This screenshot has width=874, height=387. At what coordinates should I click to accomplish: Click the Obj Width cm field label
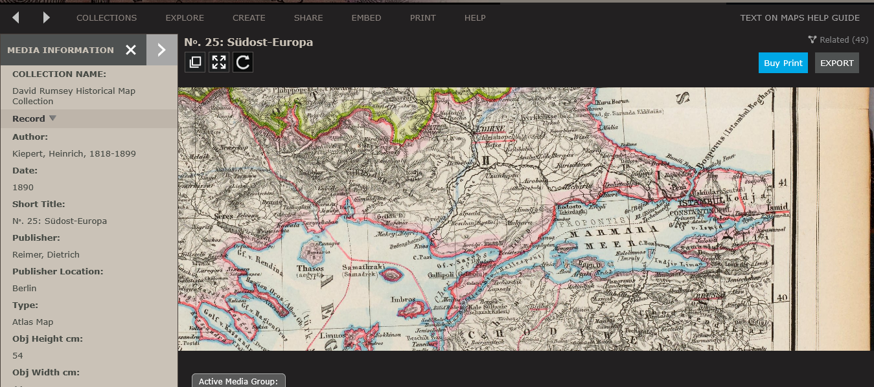point(47,372)
